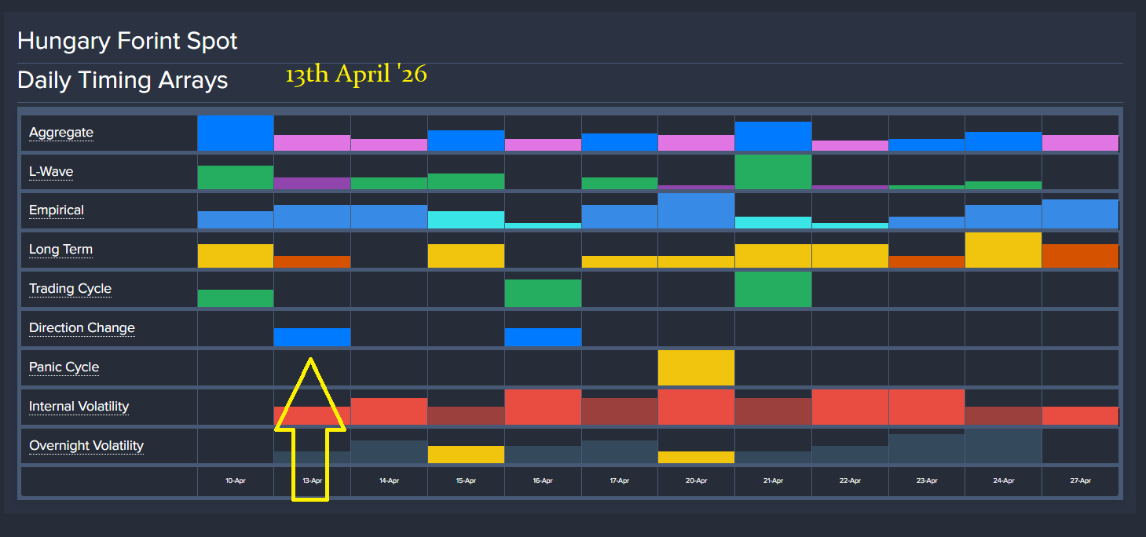Click the yellow Panic Cycle bar on 20-Apr
Screen dimensions: 1146x537
tap(696, 368)
